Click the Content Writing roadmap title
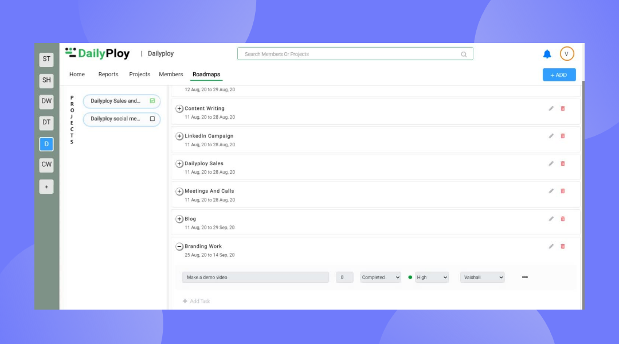619x344 pixels. point(205,108)
